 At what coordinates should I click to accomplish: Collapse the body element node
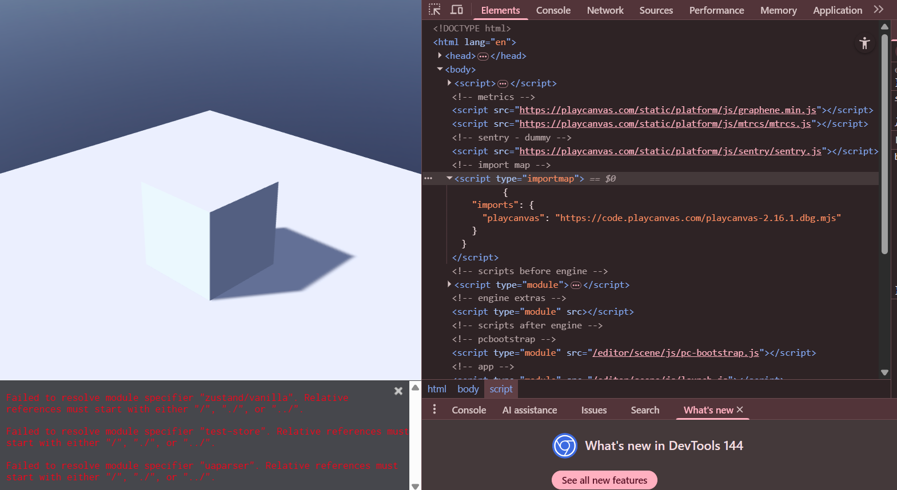point(440,69)
